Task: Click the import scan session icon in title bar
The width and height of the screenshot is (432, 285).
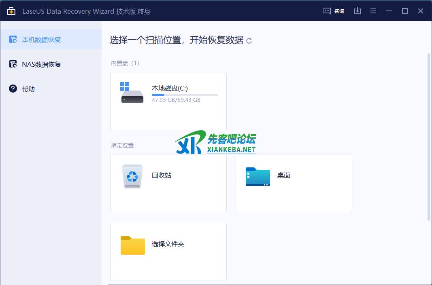Action: point(357,11)
